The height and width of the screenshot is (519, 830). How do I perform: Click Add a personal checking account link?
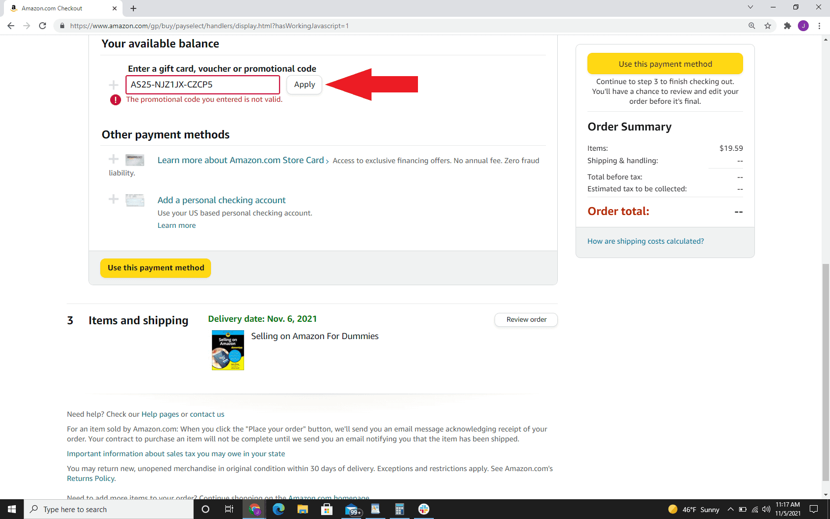pyautogui.click(x=221, y=200)
